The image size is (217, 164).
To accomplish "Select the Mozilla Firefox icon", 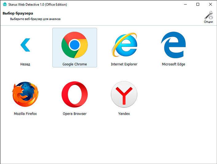I will pos(25,94).
